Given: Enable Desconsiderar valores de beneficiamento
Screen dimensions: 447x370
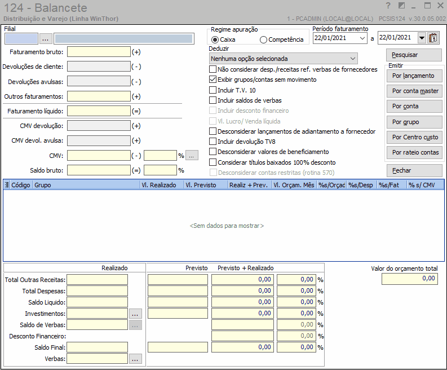Looking at the screenshot, I should pos(213,152).
